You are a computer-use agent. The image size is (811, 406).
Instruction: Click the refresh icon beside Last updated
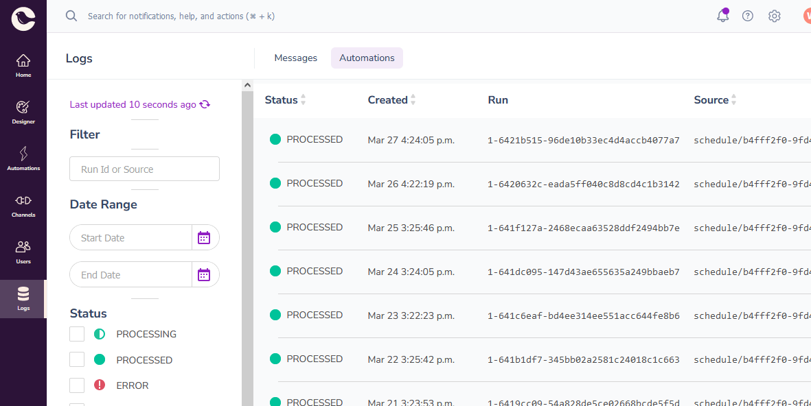(205, 105)
